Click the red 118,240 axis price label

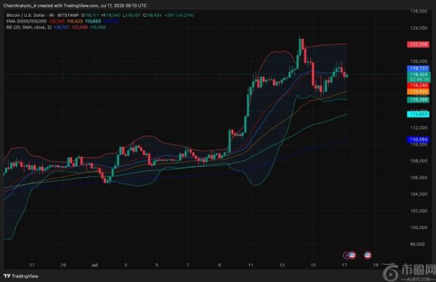[419, 86]
